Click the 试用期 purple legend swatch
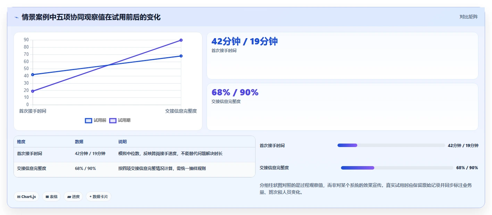492x215 pixels. pos(113,120)
